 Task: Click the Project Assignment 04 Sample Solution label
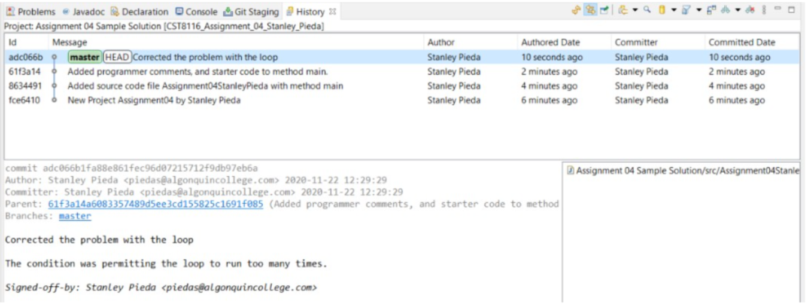[x=164, y=27]
